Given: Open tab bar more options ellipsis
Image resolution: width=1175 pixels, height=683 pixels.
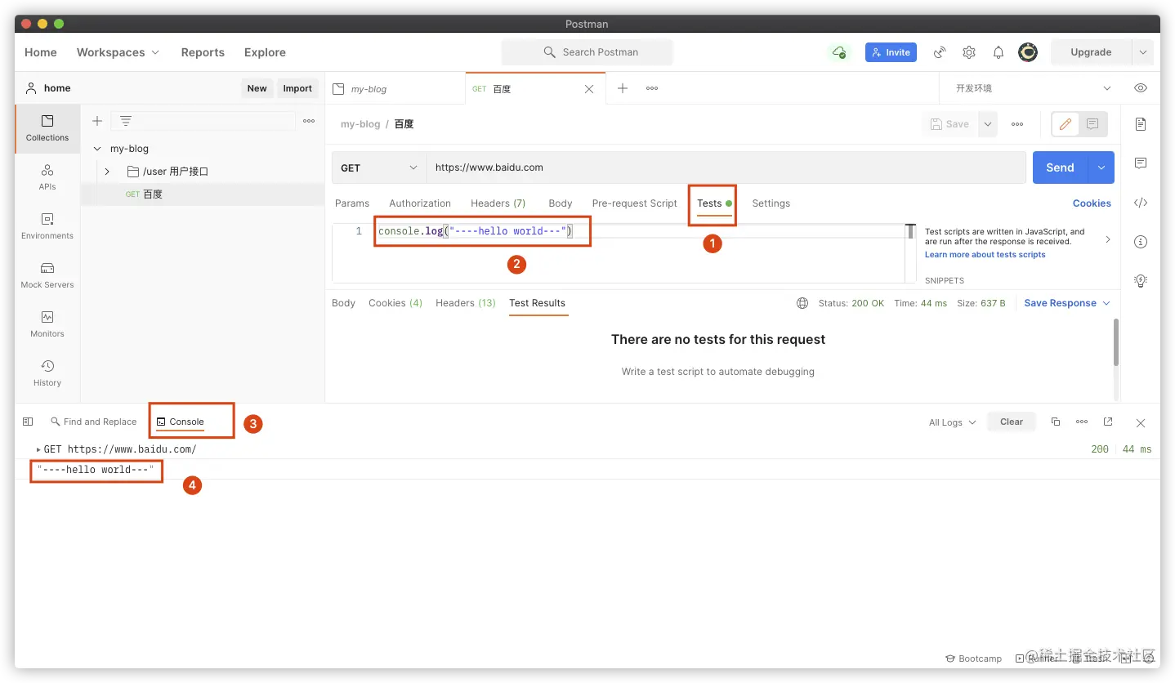Looking at the screenshot, I should click(652, 88).
